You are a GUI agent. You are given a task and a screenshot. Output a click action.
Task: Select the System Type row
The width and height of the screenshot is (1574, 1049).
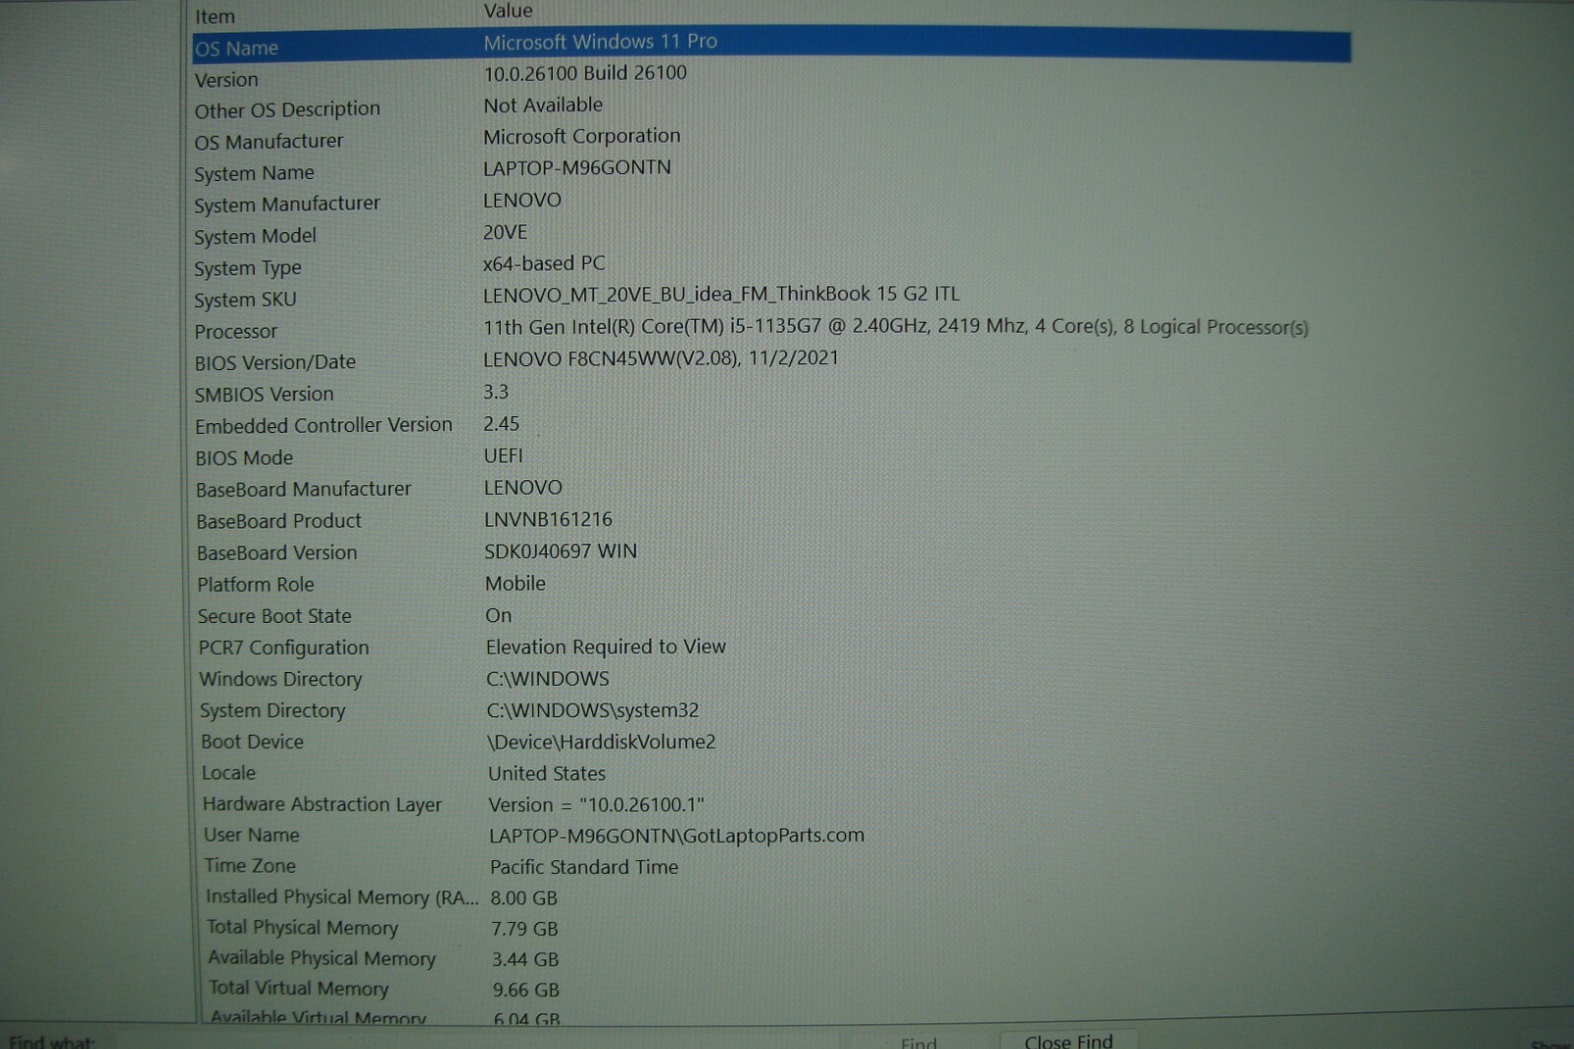pos(248,268)
